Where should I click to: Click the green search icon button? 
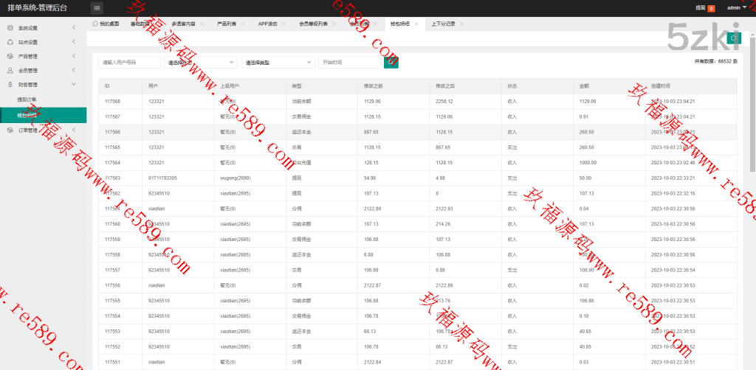[x=391, y=63]
